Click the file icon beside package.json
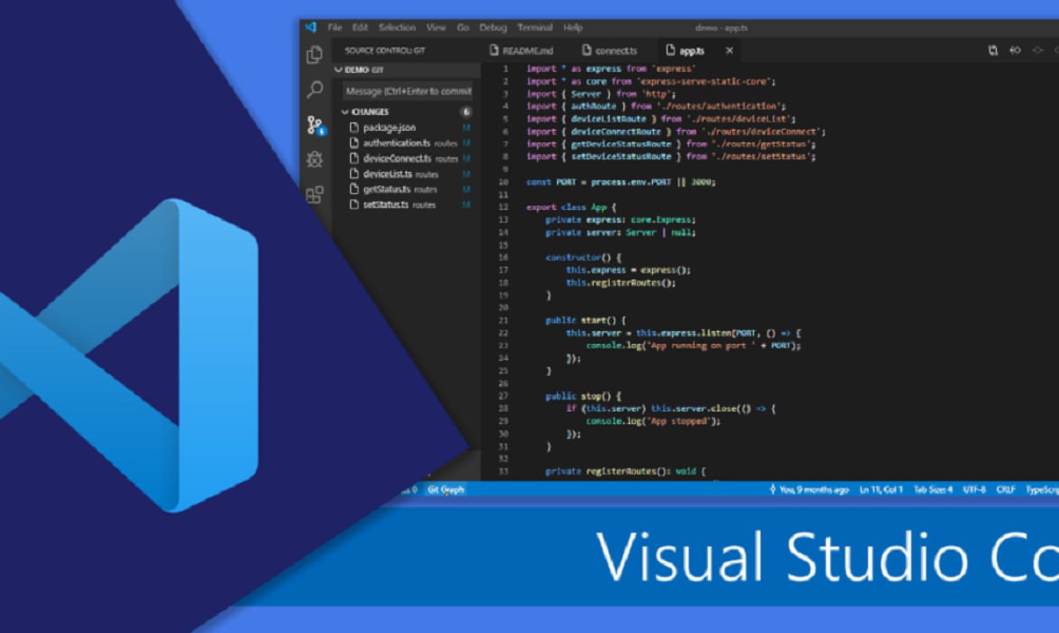 click(x=354, y=127)
